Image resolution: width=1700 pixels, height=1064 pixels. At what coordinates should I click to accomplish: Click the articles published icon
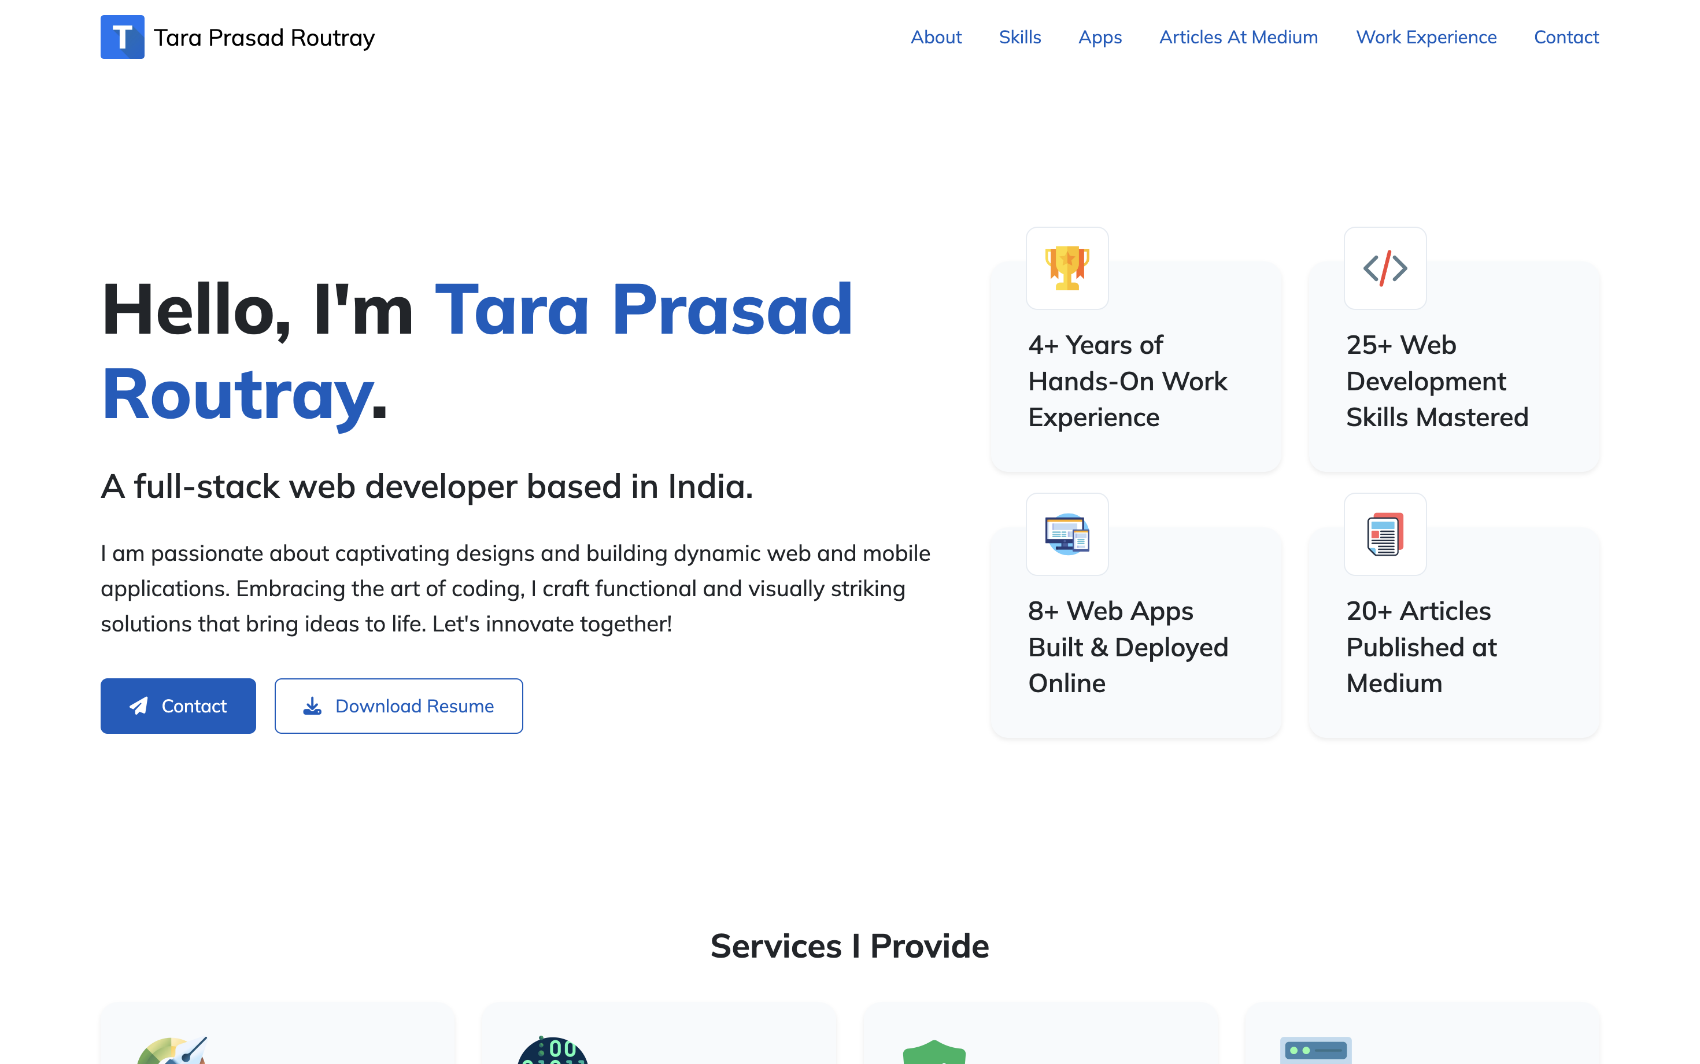(x=1383, y=534)
